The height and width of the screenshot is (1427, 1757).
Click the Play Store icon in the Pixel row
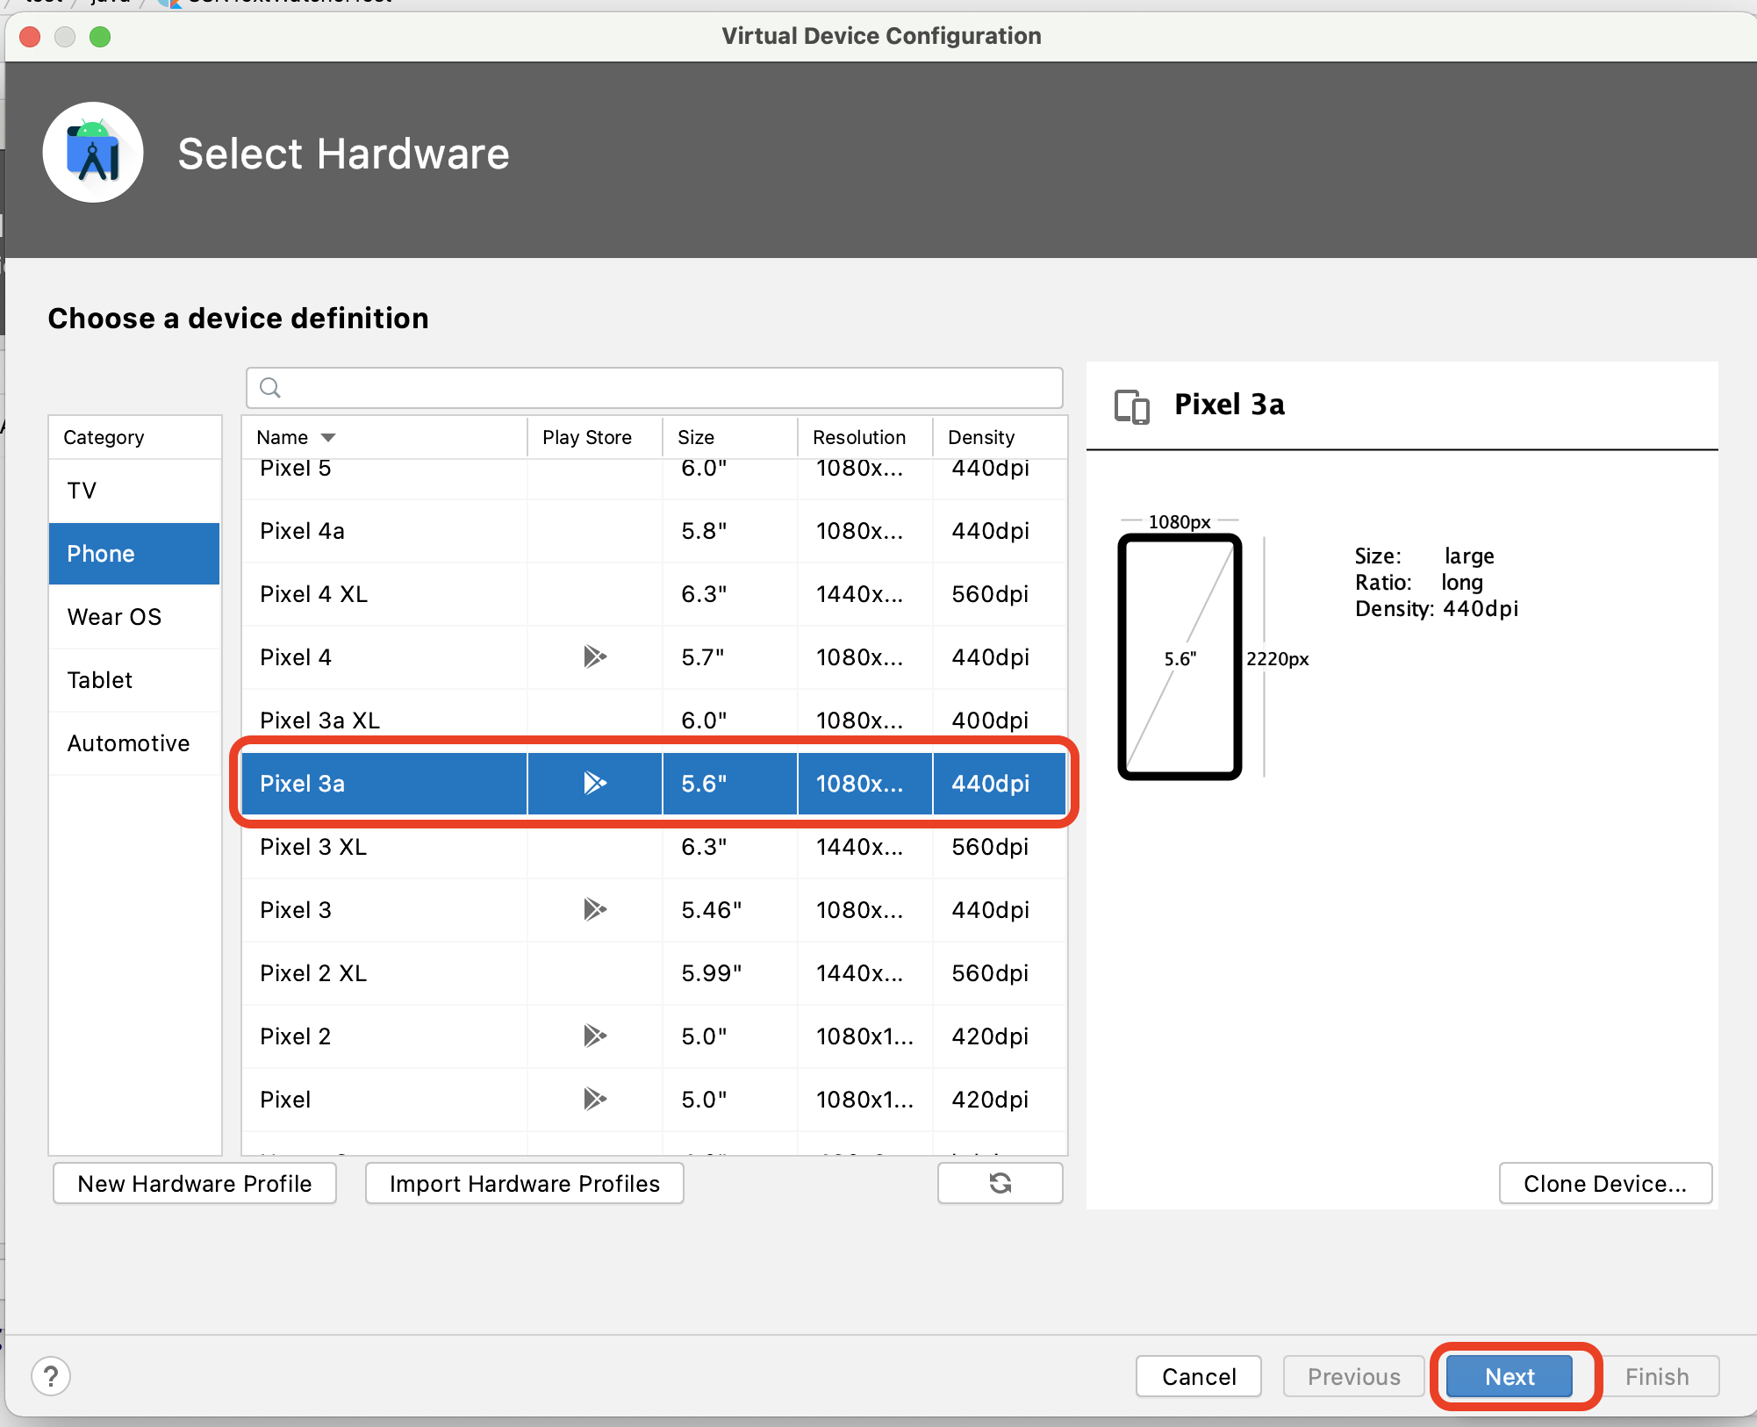tap(594, 1099)
